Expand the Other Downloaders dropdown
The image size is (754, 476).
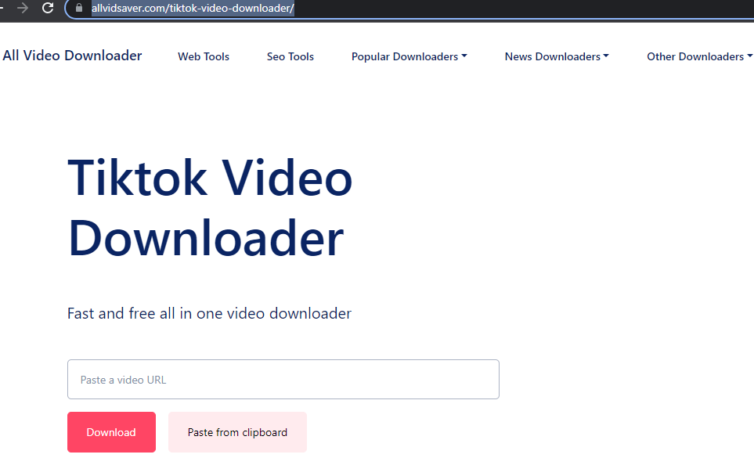tap(700, 56)
